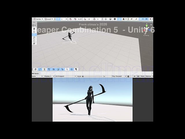Image resolution: width=185 pixels, height=139 pixels.
Task: Select the Game tab
Action: pyautogui.click(x=35, y=74)
